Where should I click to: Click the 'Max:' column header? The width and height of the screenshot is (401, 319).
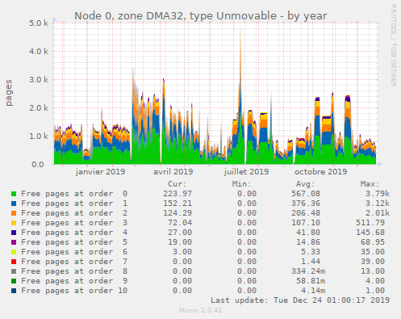click(x=370, y=184)
